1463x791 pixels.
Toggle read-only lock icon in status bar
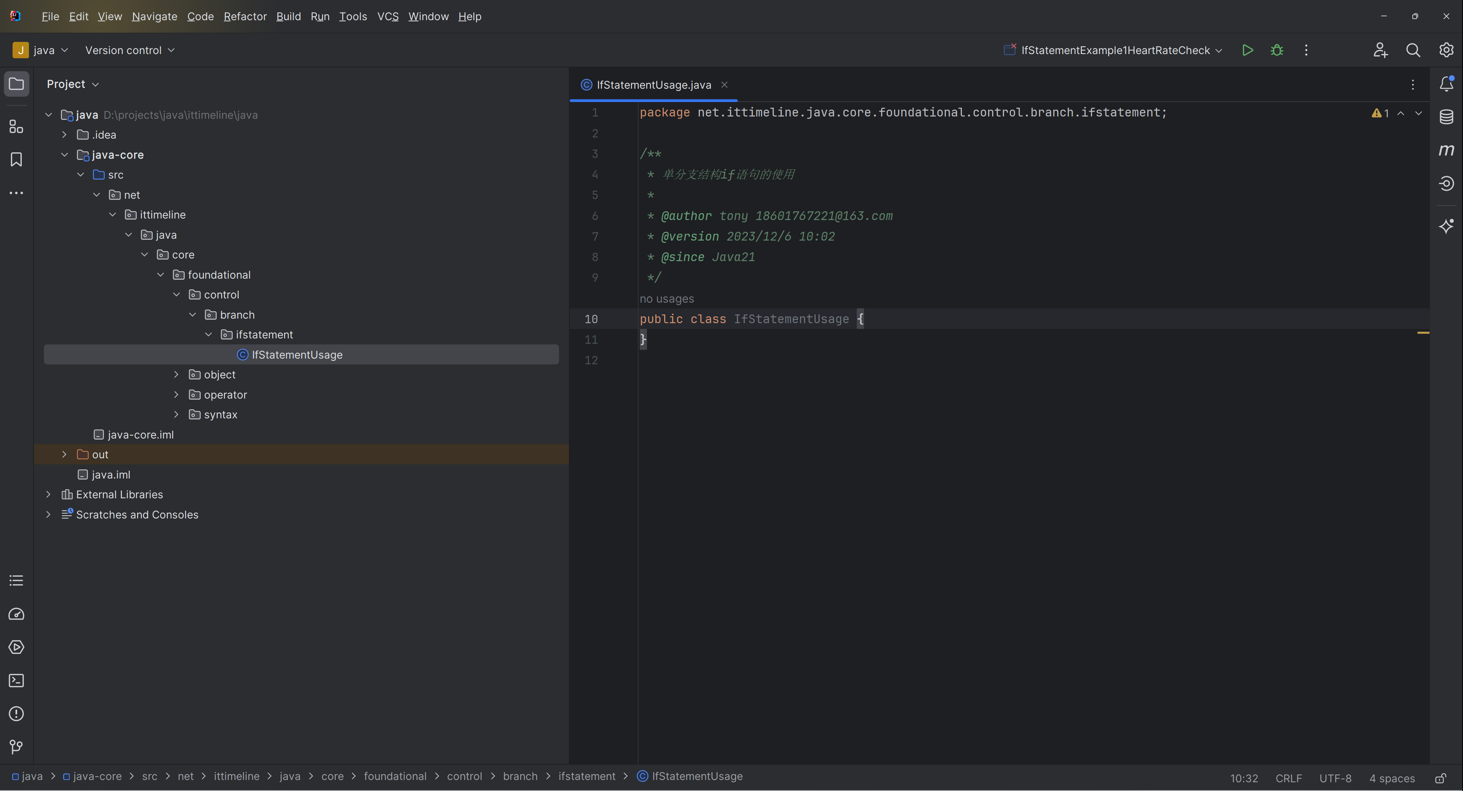(x=1441, y=778)
